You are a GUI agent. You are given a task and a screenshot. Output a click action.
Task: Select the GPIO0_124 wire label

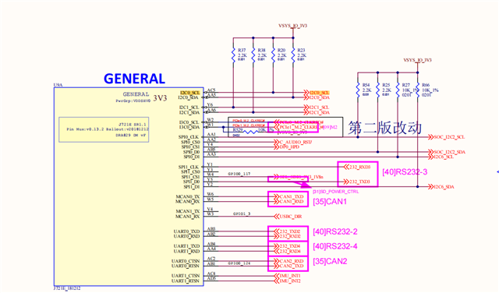coord(239,263)
